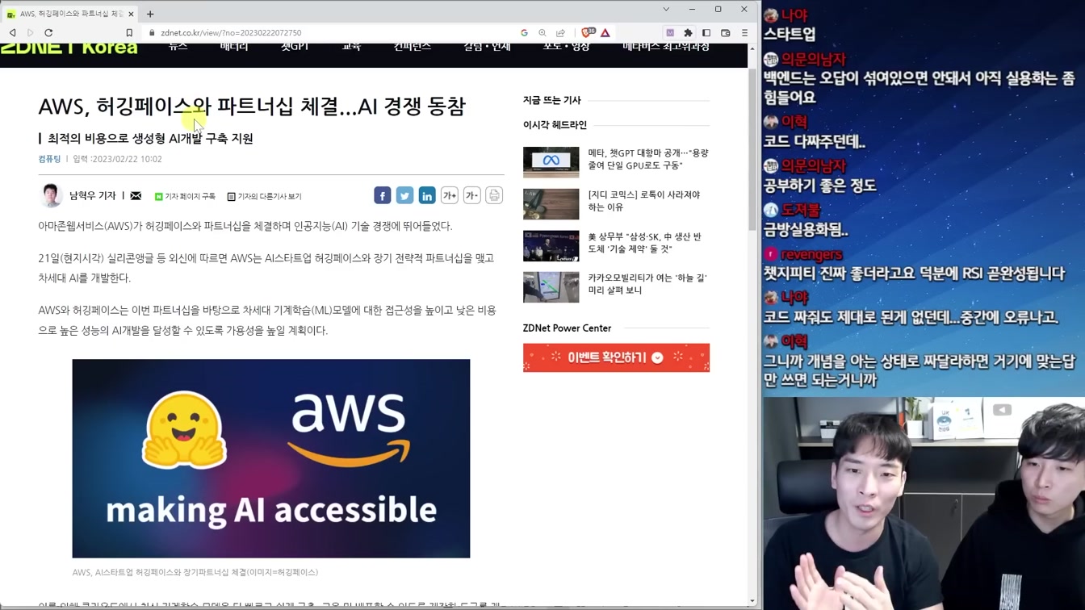This screenshot has width=1085, height=610.
Task: Click 기자 페이지 구독 subscribe link
Action: [x=185, y=196]
